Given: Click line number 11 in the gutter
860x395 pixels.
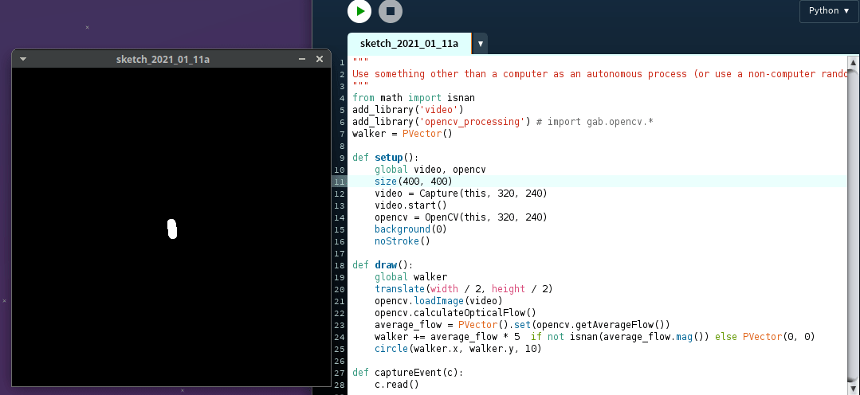Looking at the screenshot, I should coord(340,182).
